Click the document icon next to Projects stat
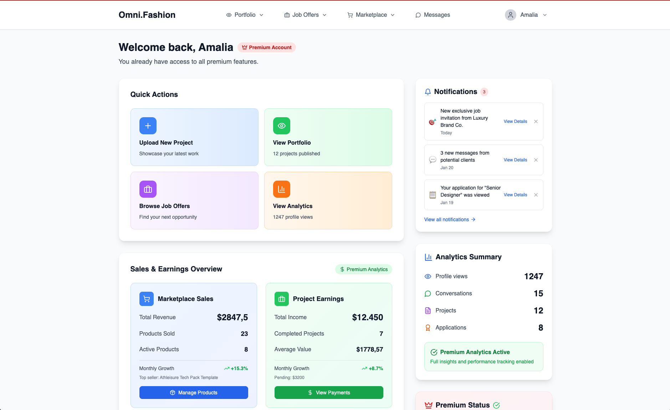Viewport: 670px width, 410px height. click(428, 311)
